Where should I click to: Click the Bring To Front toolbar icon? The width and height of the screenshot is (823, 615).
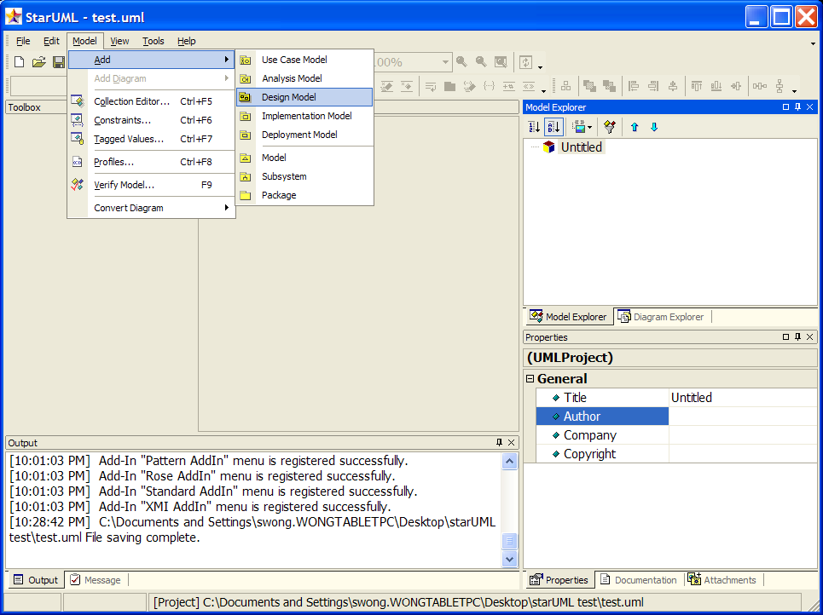(589, 86)
